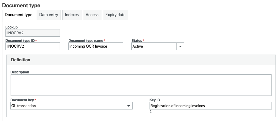Edit the Document type name field
280x121 pixels.
tap(96, 46)
